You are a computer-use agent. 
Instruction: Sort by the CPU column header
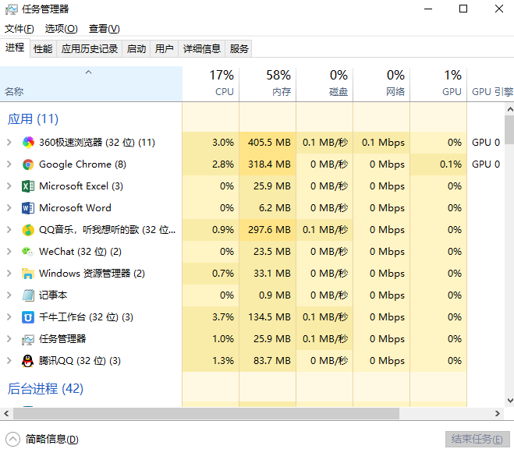(x=211, y=84)
